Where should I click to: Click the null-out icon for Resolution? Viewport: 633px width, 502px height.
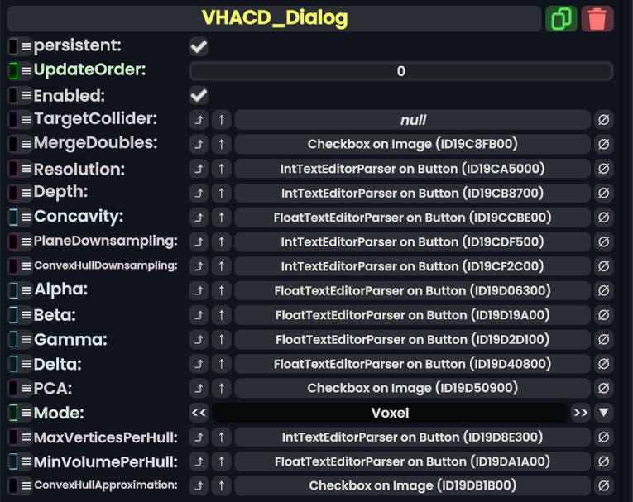point(603,169)
